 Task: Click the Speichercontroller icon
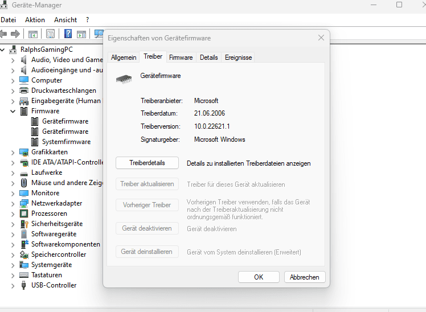pos(24,254)
